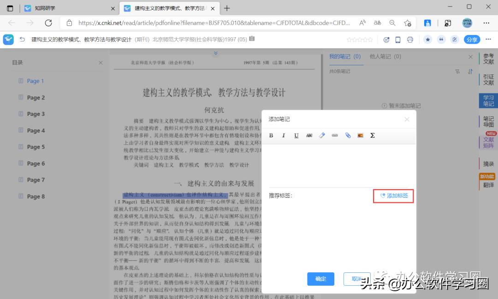Toggle underline formatting in the note editor
The image size is (498, 299).
pos(296,135)
